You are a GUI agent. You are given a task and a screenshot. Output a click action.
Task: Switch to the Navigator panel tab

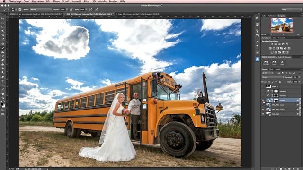[281, 16]
